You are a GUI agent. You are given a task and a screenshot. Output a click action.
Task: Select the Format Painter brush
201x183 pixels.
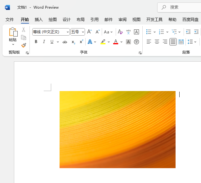pyautogui.click(x=24, y=45)
